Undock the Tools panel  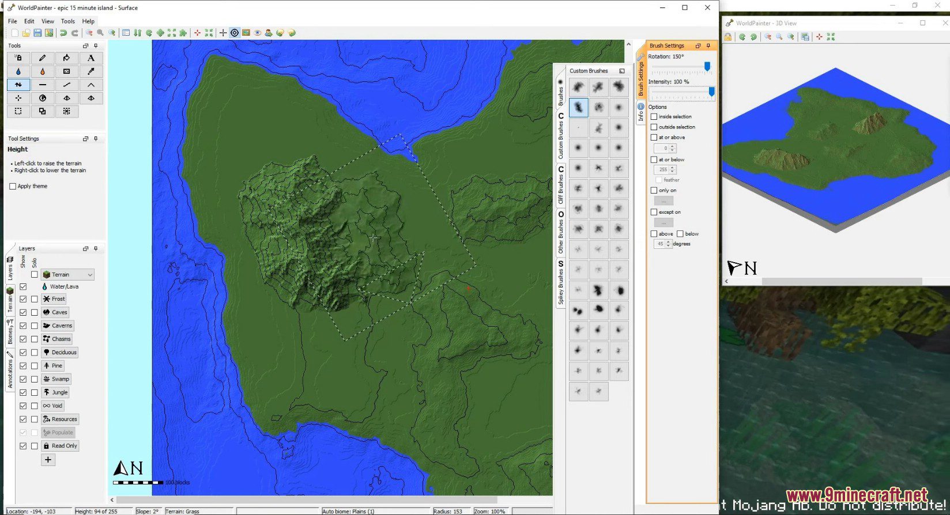pyautogui.click(x=85, y=46)
